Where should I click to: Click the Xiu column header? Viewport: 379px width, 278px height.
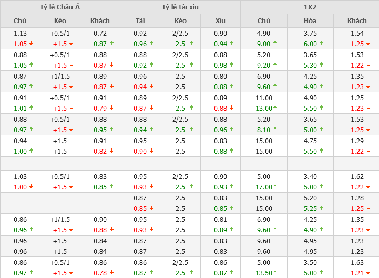[220, 21]
